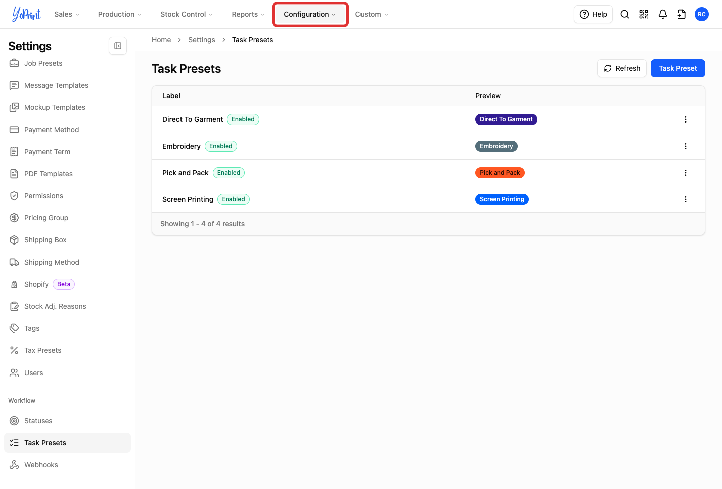Open the search magnifier icon
The image size is (722, 489).
coord(625,14)
